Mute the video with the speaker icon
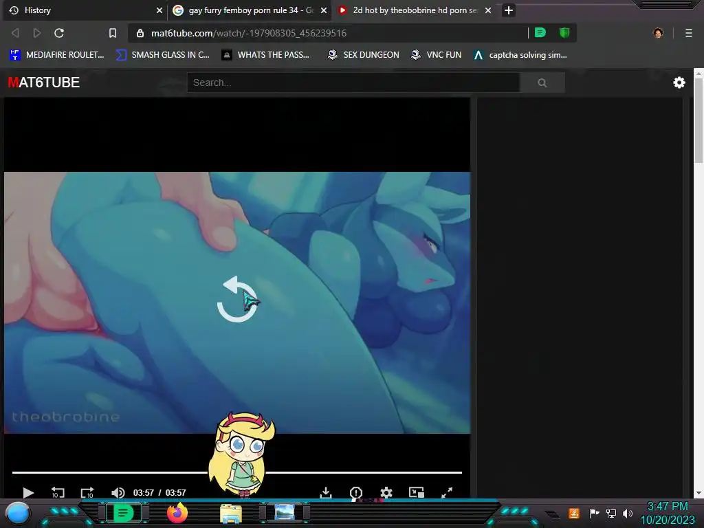 pyautogui.click(x=118, y=492)
